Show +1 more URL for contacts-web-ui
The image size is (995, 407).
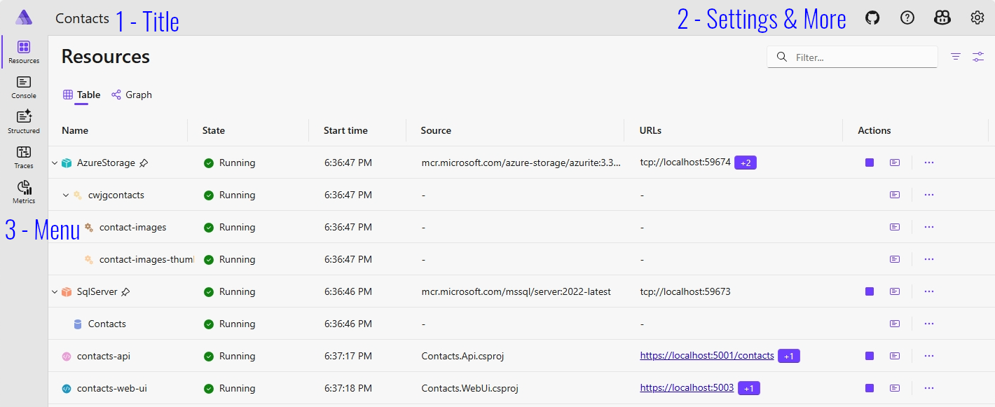tap(749, 388)
